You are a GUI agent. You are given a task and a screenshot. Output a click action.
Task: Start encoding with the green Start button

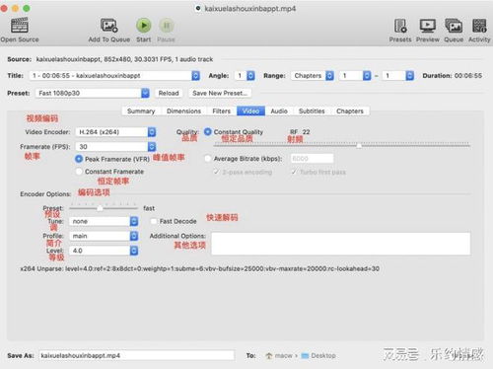144,26
